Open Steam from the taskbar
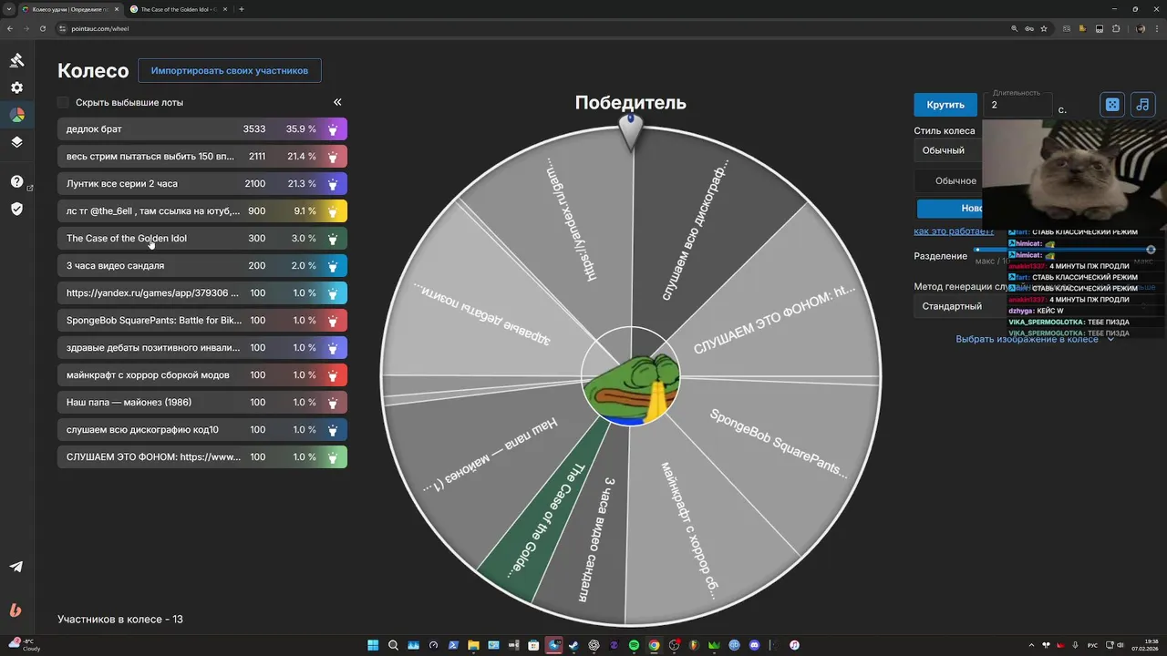The image size is (1167, 656). (x=573, y=645)
